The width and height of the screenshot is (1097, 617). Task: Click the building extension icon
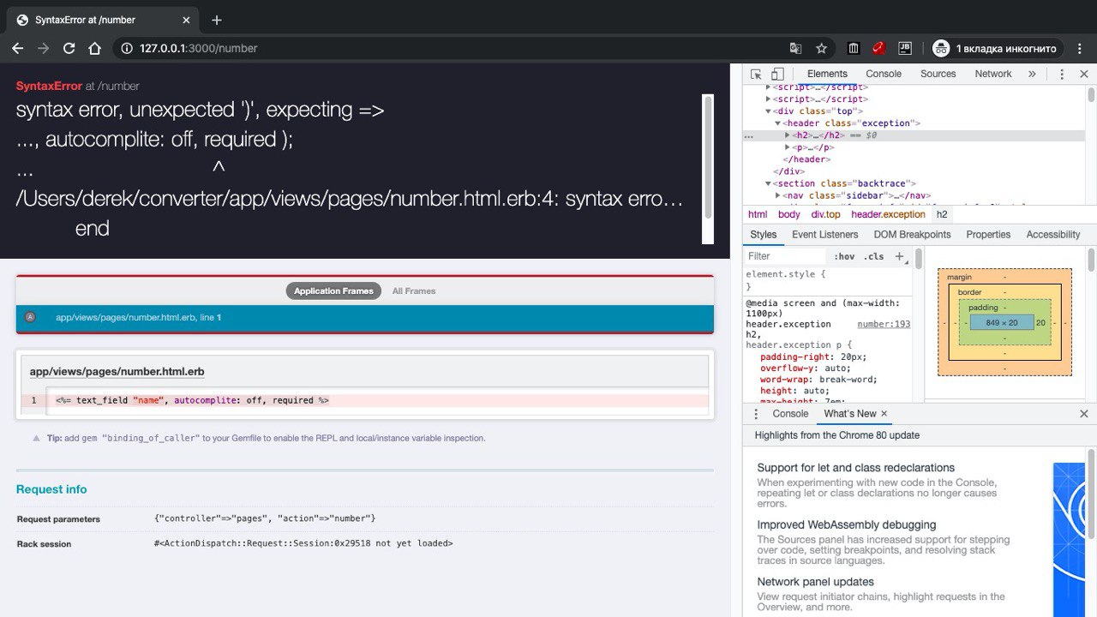854,49
